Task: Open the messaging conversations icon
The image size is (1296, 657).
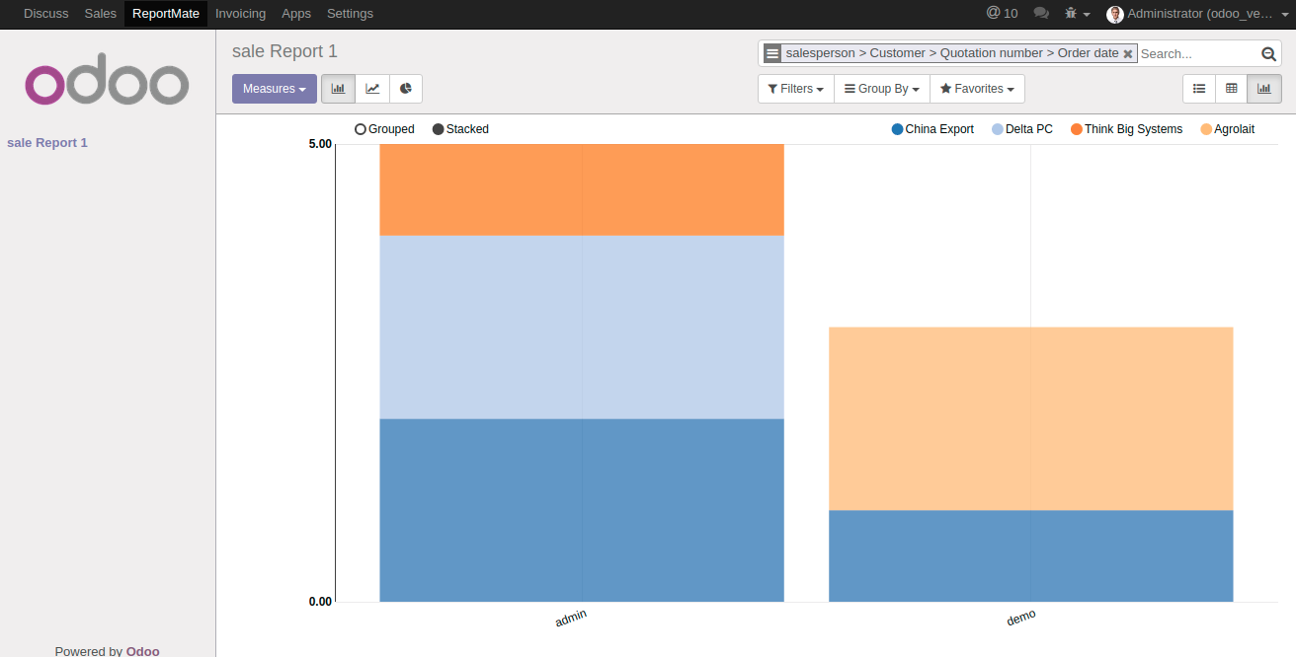Action: click(x=1040, y=14)
